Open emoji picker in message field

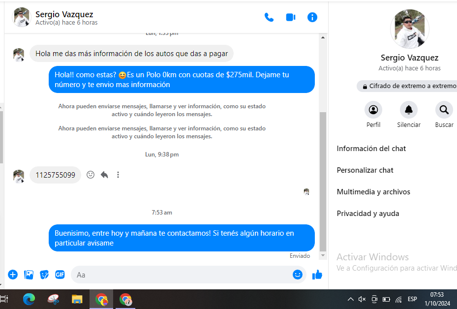[297, 275]
